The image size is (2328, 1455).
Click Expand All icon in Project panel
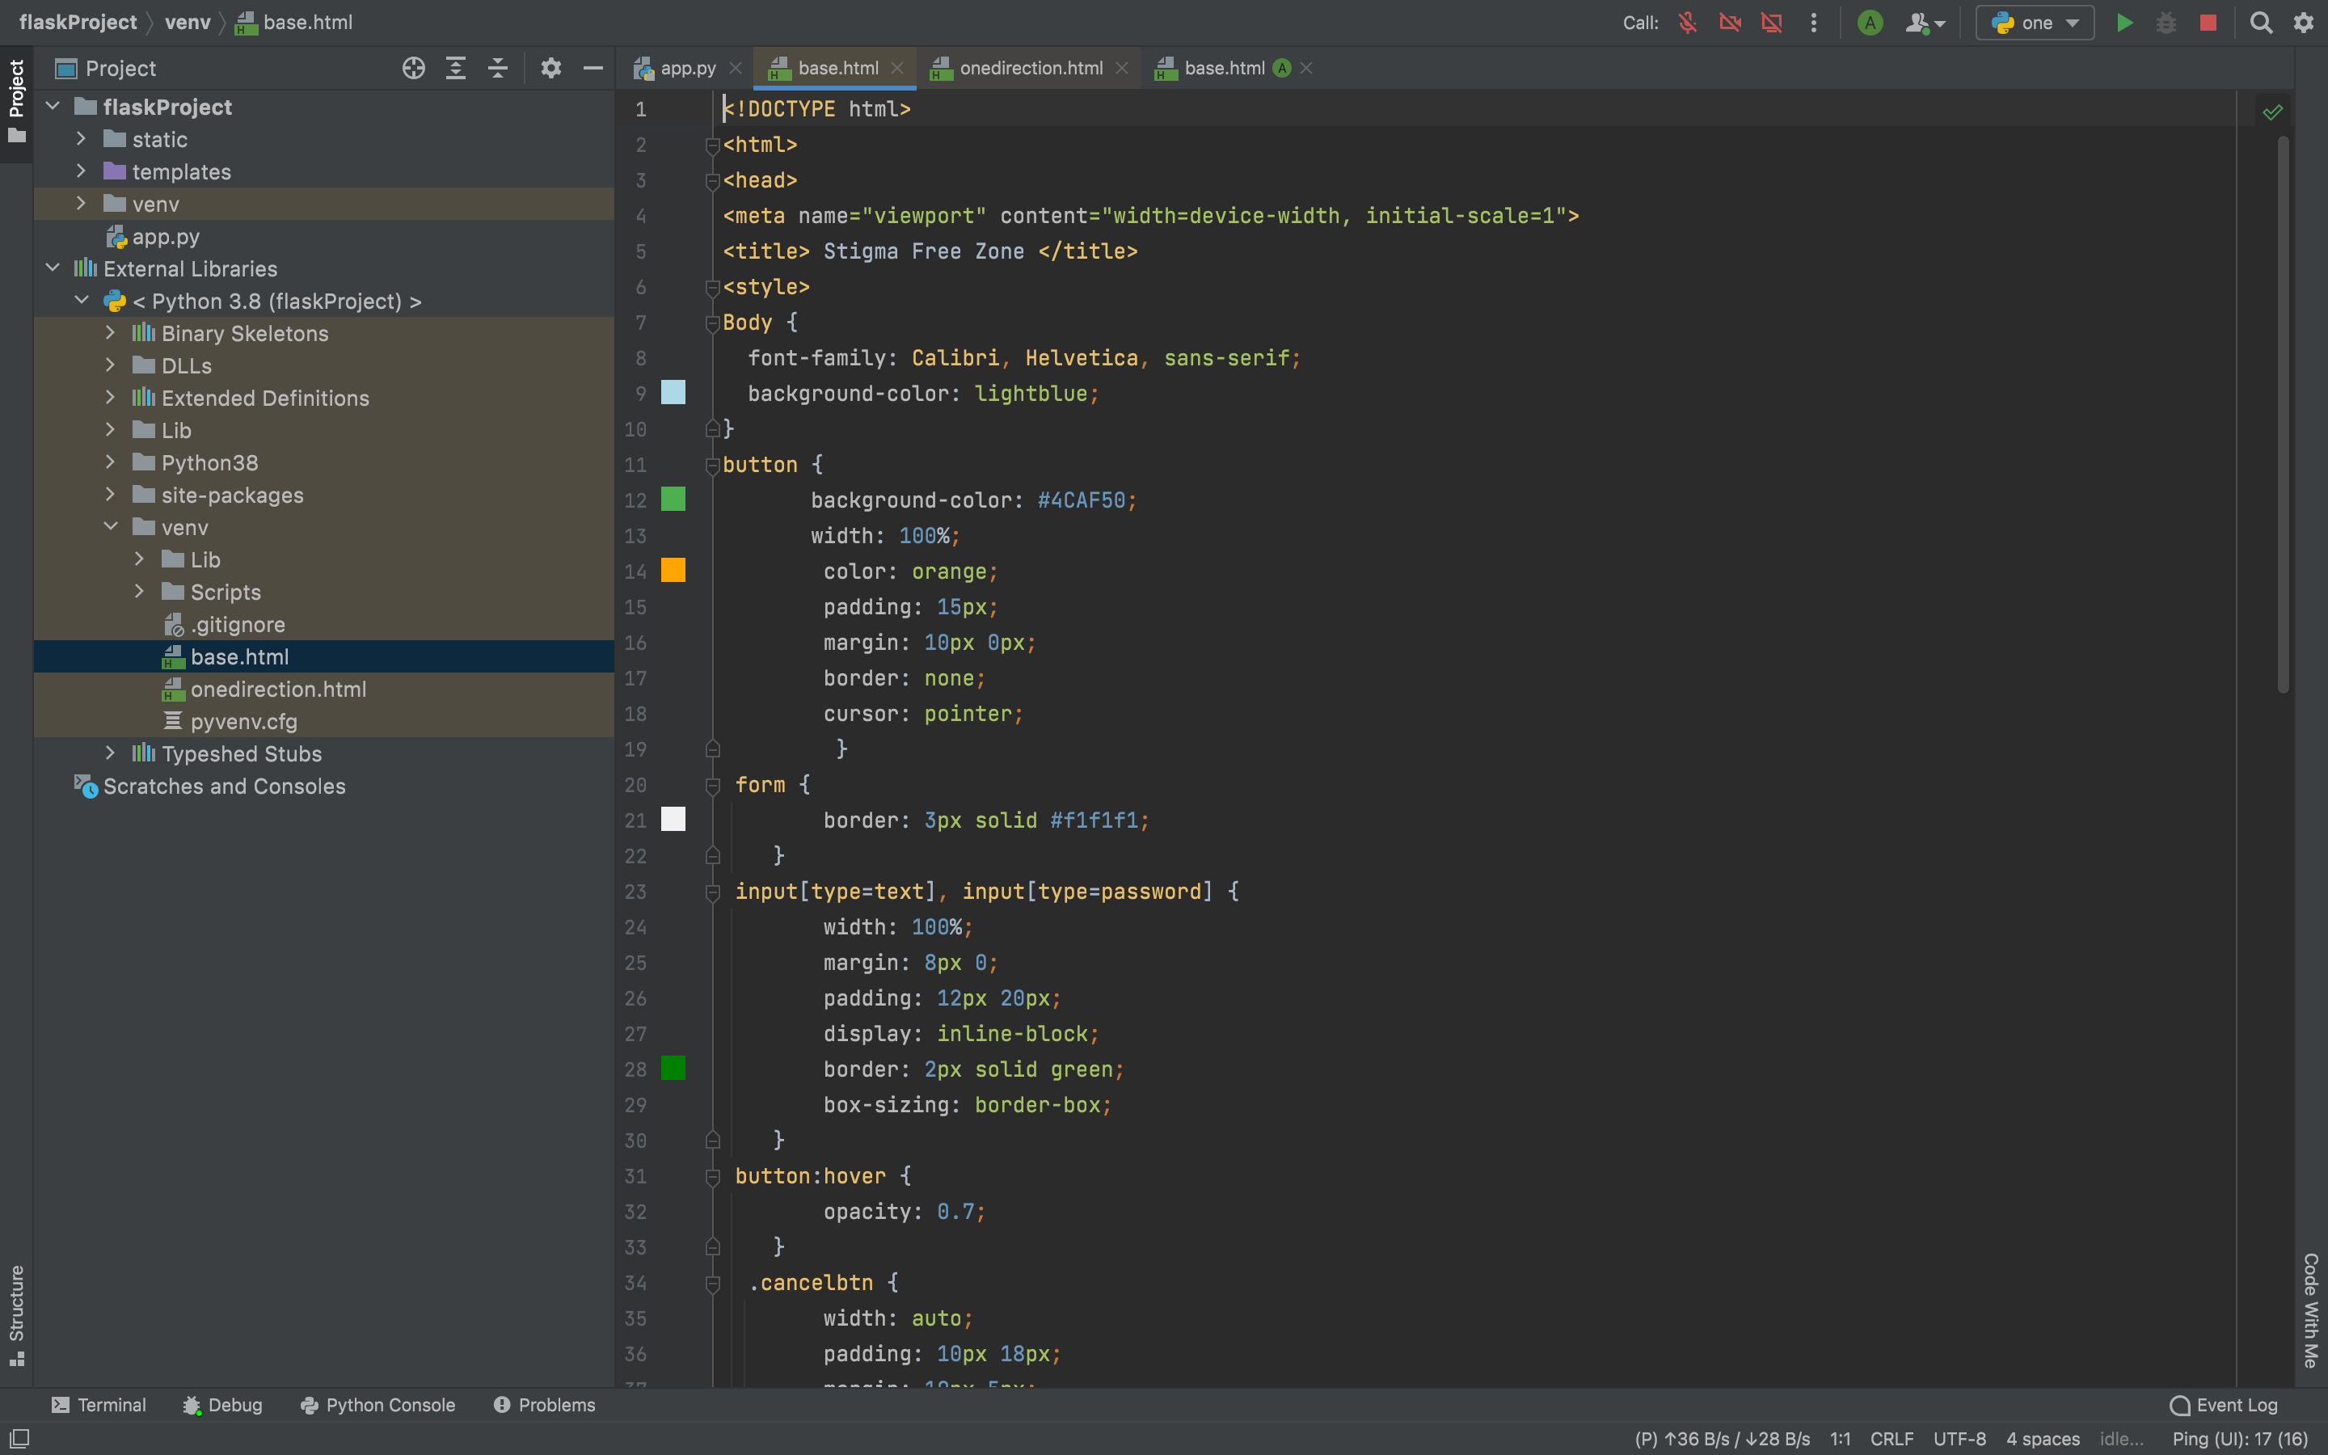(x=456, y=69)
